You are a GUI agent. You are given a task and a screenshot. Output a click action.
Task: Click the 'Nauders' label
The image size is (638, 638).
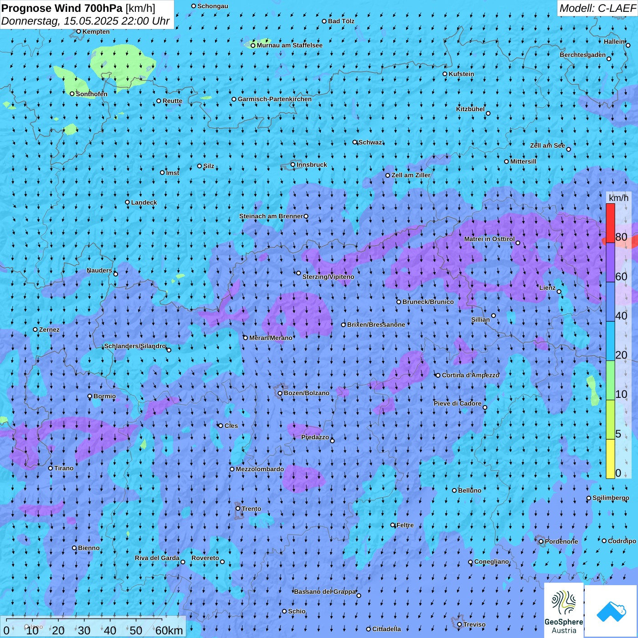click(x=99, y=270)
